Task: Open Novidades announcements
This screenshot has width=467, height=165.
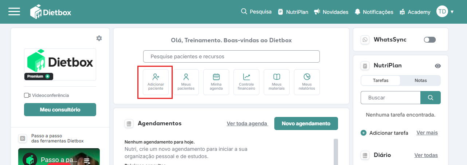Action: 331,12
